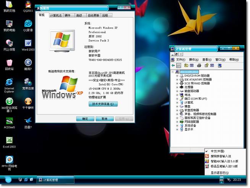
Task: Open the 回收站 recycle bin icon
Action: click(x=9, y=64)
